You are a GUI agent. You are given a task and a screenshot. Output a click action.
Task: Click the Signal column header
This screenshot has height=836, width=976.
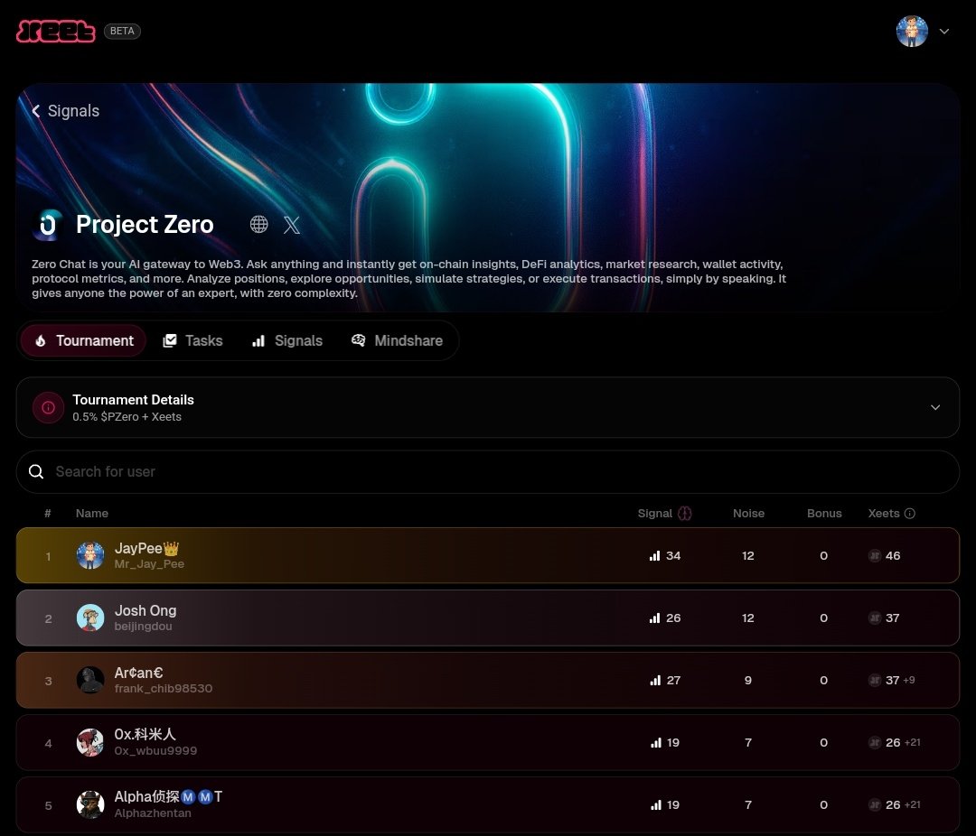point(655,513)
